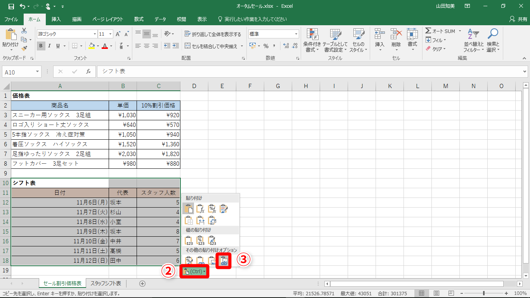The height and width of the screenshot is (298, 530).
Task: Switch to the ページ レイアウト tab
Action: [x=107, y=19]
